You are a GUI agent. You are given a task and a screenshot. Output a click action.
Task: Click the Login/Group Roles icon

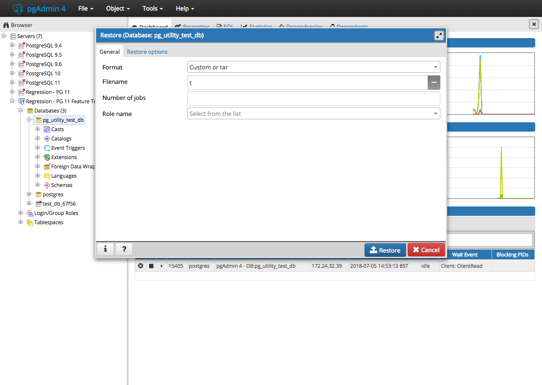(x=30, y=213)
